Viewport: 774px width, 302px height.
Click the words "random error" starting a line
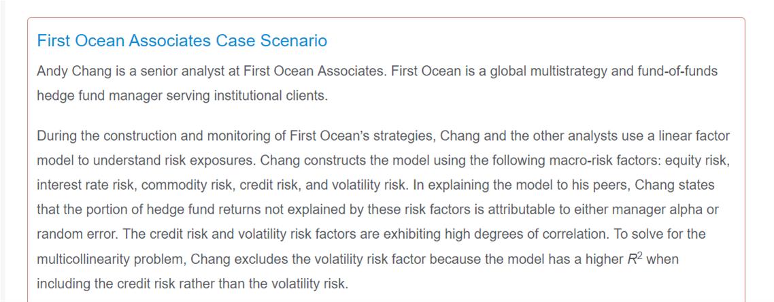(73, 234)
